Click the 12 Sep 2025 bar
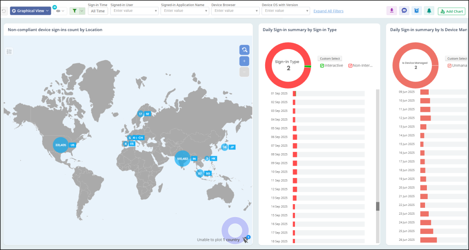The image size is (469, 250). click(295, 189)
